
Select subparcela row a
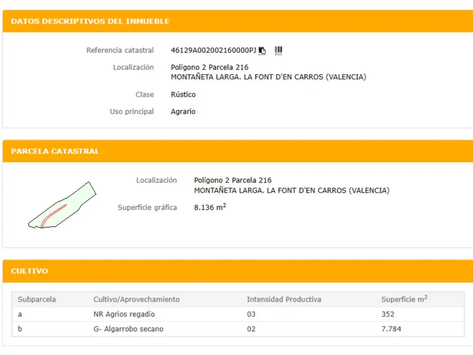(238, 314)
